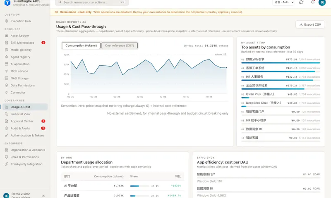This screenshot has width=331, height=198.
Task: Open Asset Ledger sidebar icon
Action: click(7, 36)
